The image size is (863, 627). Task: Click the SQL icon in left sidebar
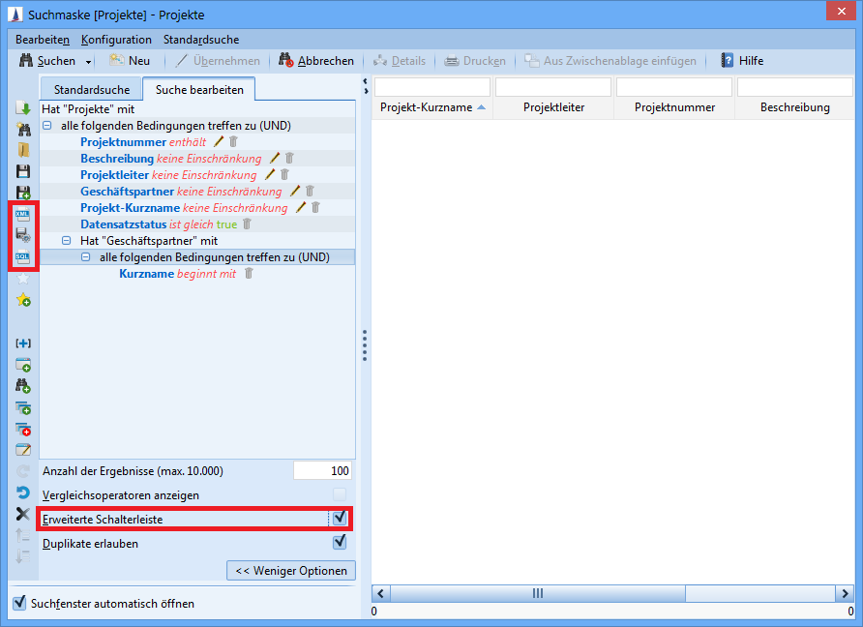click(23, 257)
